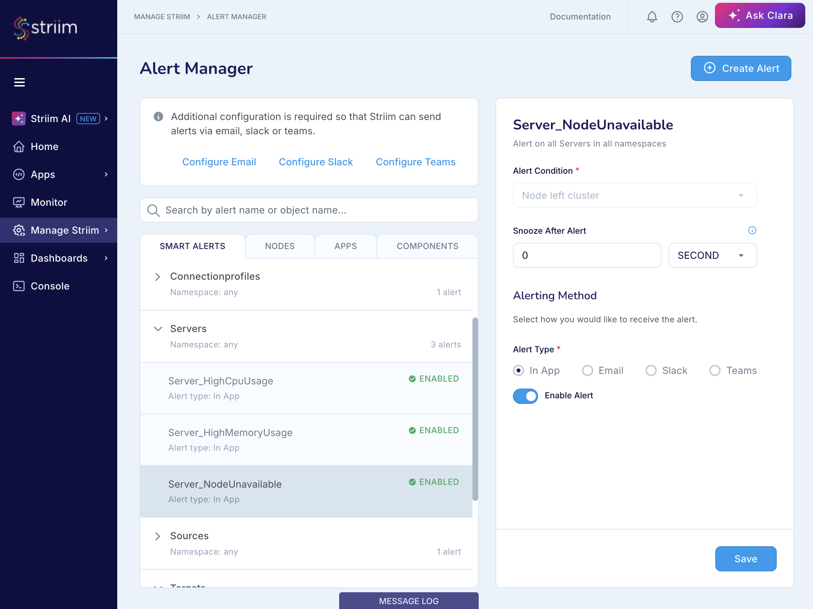Image resolution: width=813 pixels, height=609 pixels.
Task: Switch to the Nodes tab
Action: (x=280, y=247)
